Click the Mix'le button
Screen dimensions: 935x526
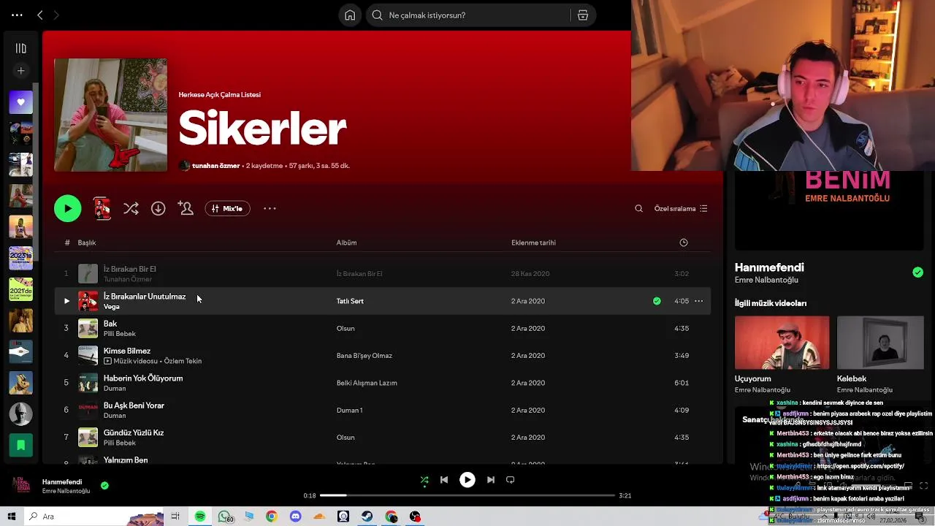tap(227, 208)
